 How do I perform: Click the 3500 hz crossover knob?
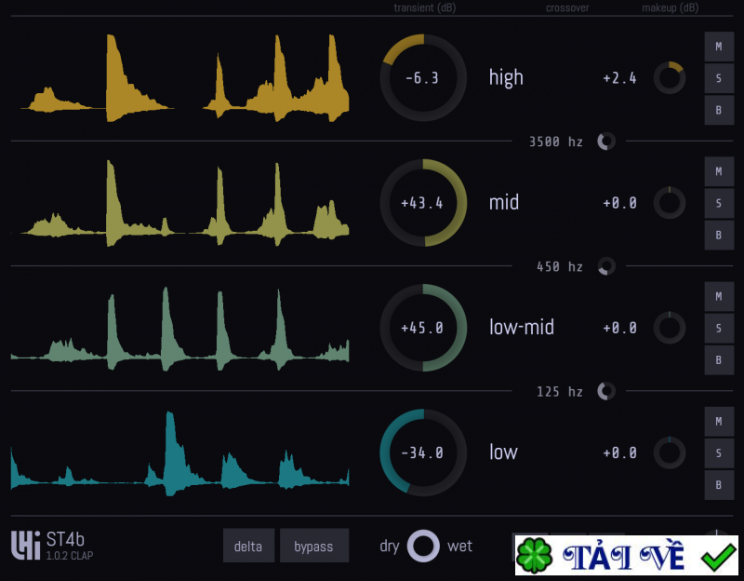coord(604,142)
